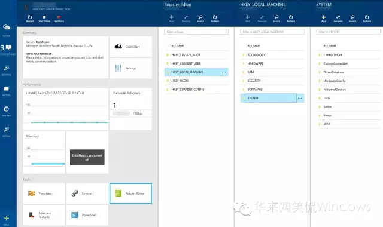This screenshot has height=227, width=383.
Task: Select the ControlSet001 key
Action: (x=348, y=55)
